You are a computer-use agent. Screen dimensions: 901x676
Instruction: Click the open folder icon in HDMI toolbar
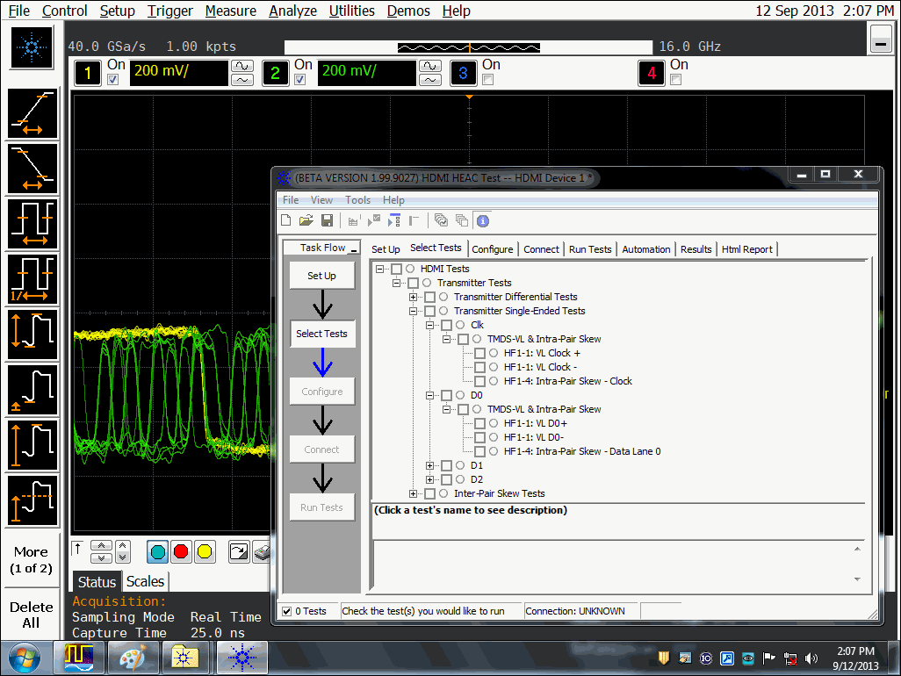pyautogui.click(x=306, y=220)
